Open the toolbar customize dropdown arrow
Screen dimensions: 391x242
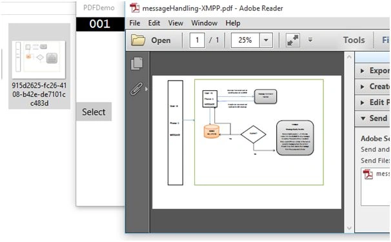[310, 40]
